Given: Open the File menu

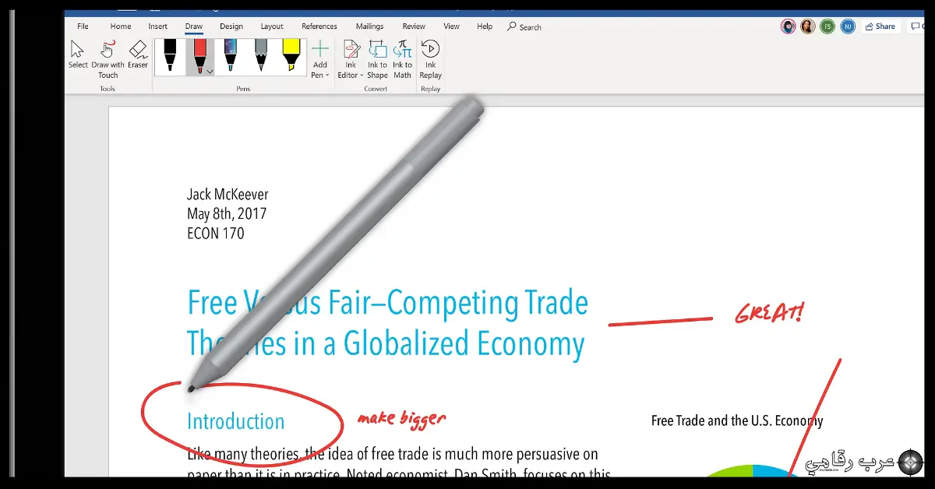Looking at the screenshot, I should (83, 26).
